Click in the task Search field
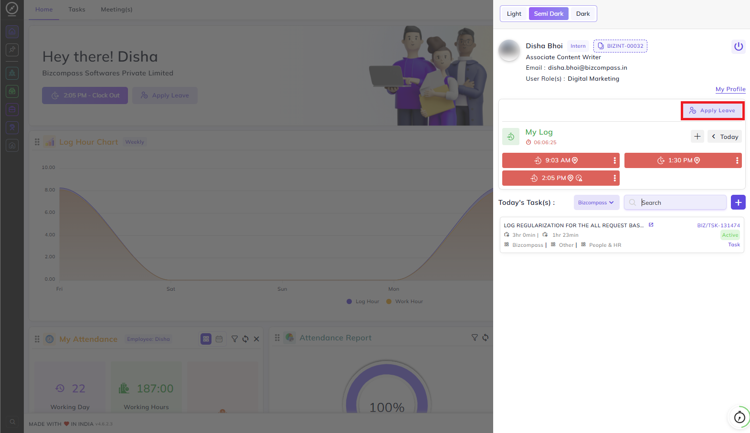The height and width of the screenshot is (433, 750). tap(675, 202)
